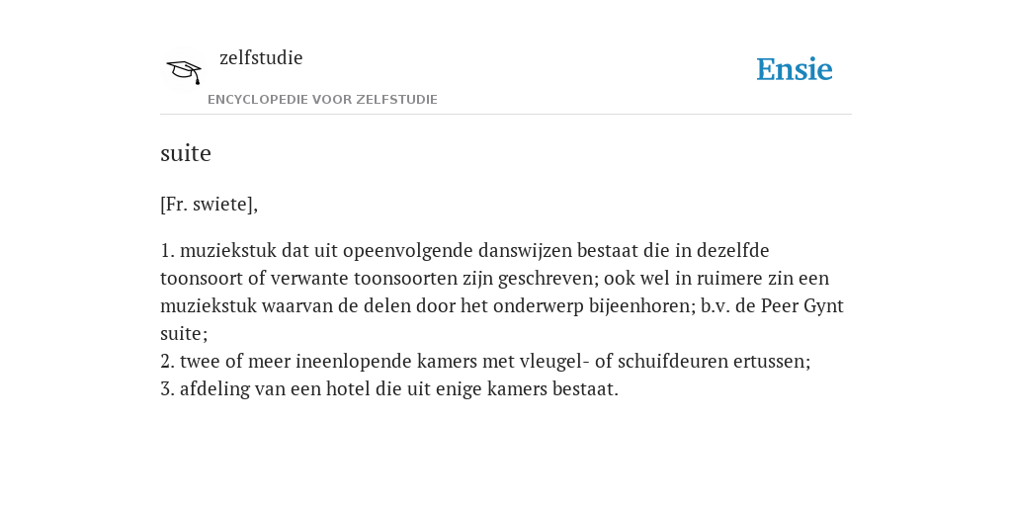Open the zelfstudie author name

coord(261,58)
